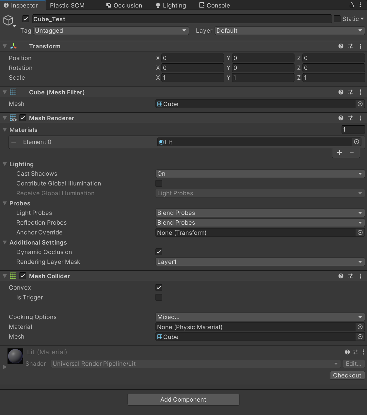Click the minus icon to remove material
This screenshot has height=415, width=367.
tap(352, 152)
